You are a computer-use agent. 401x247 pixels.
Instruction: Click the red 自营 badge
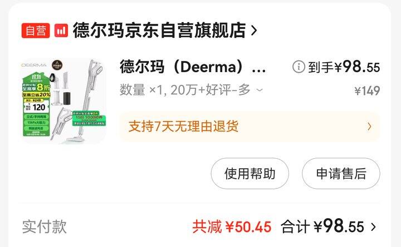pyautogui.click(x=36, y=31)
